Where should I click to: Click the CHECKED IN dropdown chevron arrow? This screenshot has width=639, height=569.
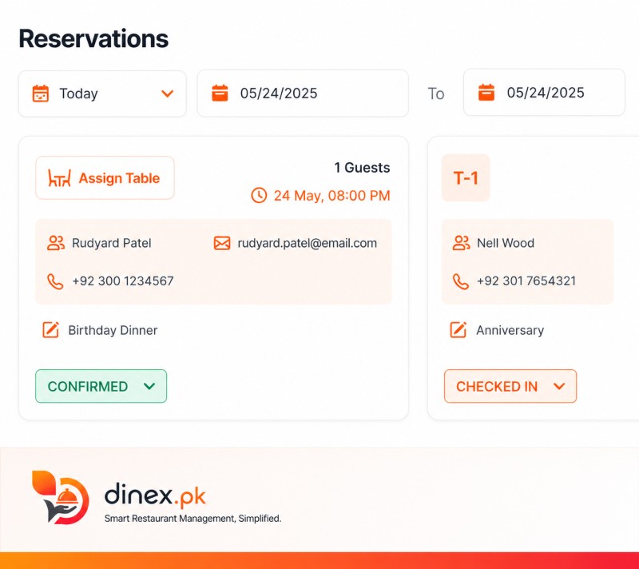click(560, 386)
